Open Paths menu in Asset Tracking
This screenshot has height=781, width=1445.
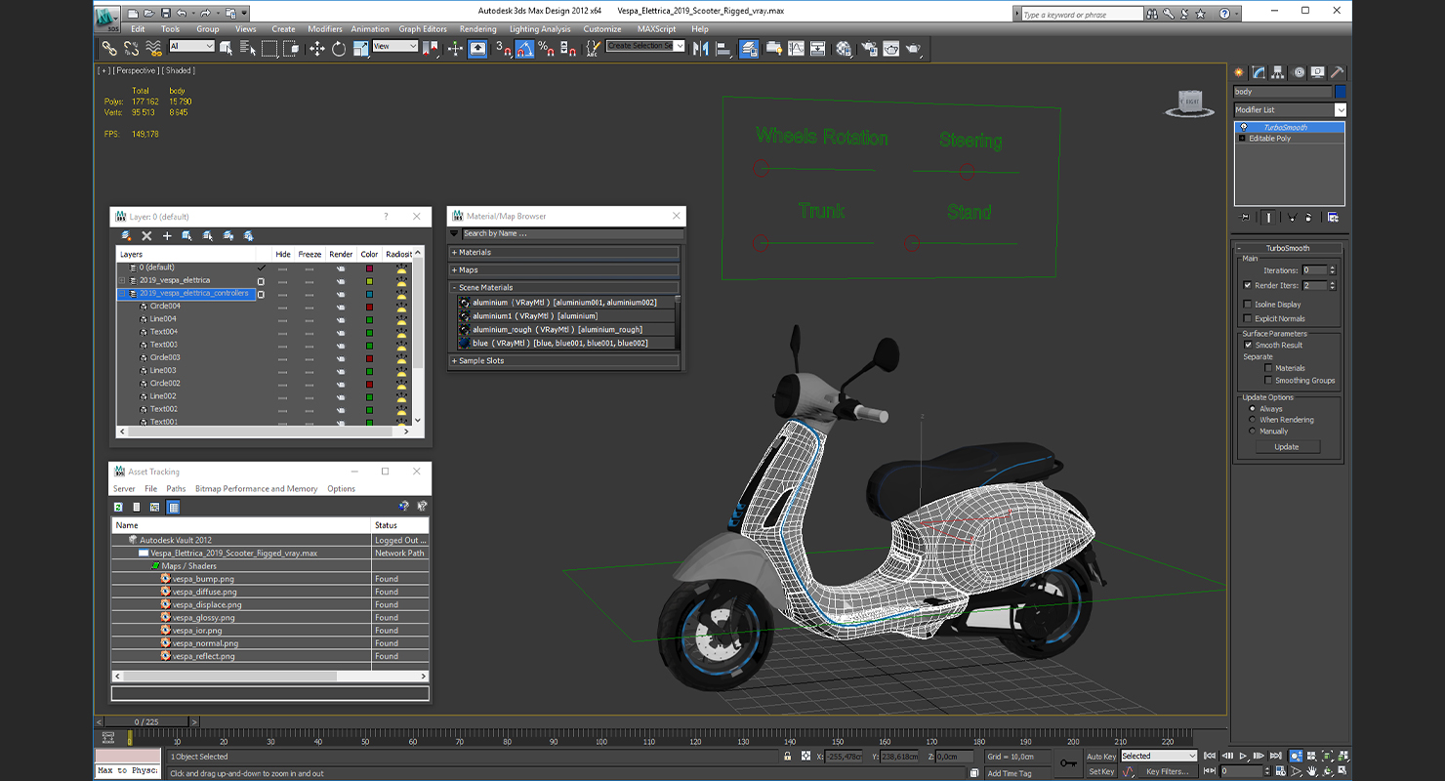(x=176, y=489)
